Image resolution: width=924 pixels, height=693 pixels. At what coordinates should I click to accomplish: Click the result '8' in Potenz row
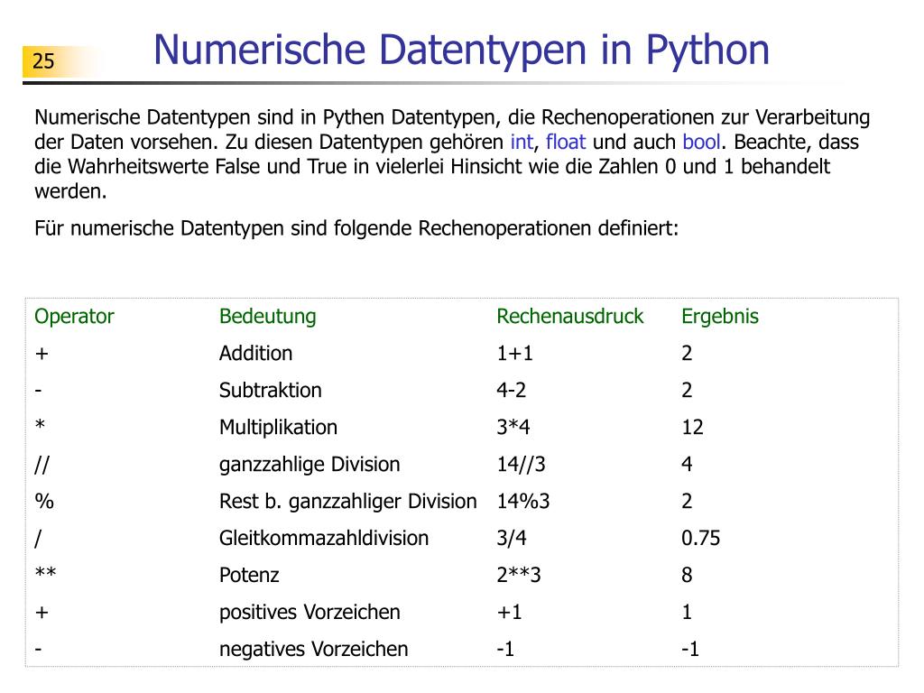687,575
